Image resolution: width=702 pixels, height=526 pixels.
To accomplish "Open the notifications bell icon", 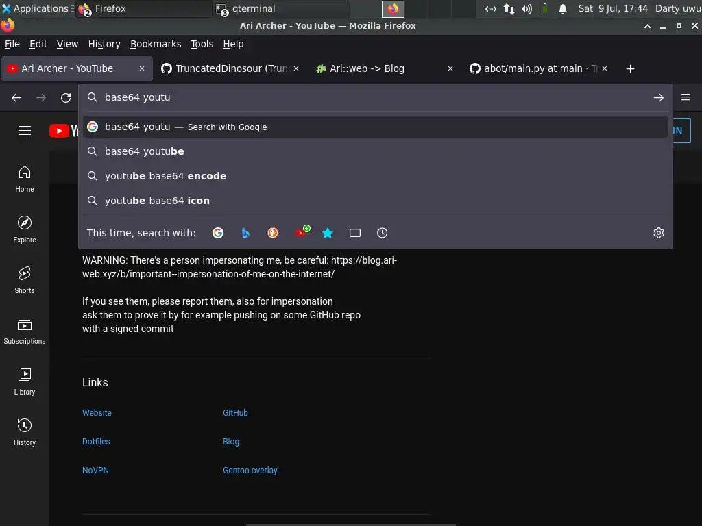I will pos(563,8).
